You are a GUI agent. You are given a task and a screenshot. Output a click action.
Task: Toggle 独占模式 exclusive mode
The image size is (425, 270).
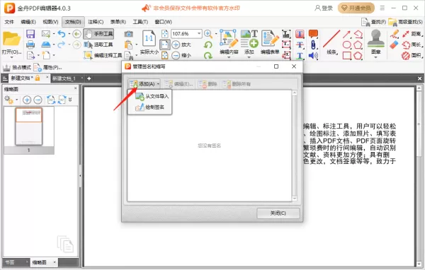pos(17,67)
